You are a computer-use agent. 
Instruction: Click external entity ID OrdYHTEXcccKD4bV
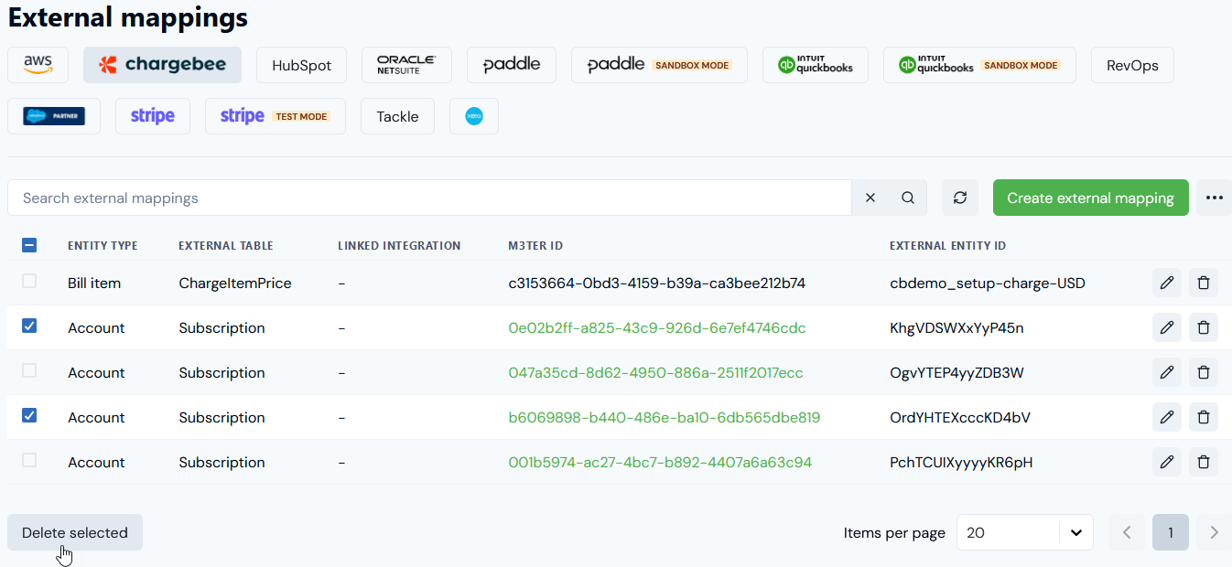tap(960, 417)
